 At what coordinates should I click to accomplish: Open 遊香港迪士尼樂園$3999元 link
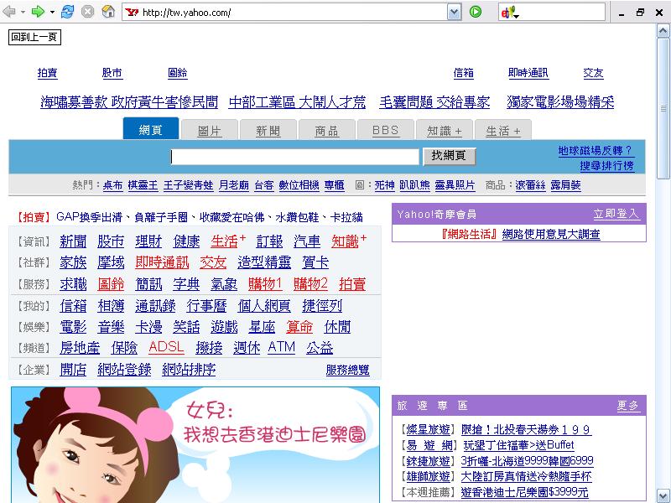coord(525,492)
